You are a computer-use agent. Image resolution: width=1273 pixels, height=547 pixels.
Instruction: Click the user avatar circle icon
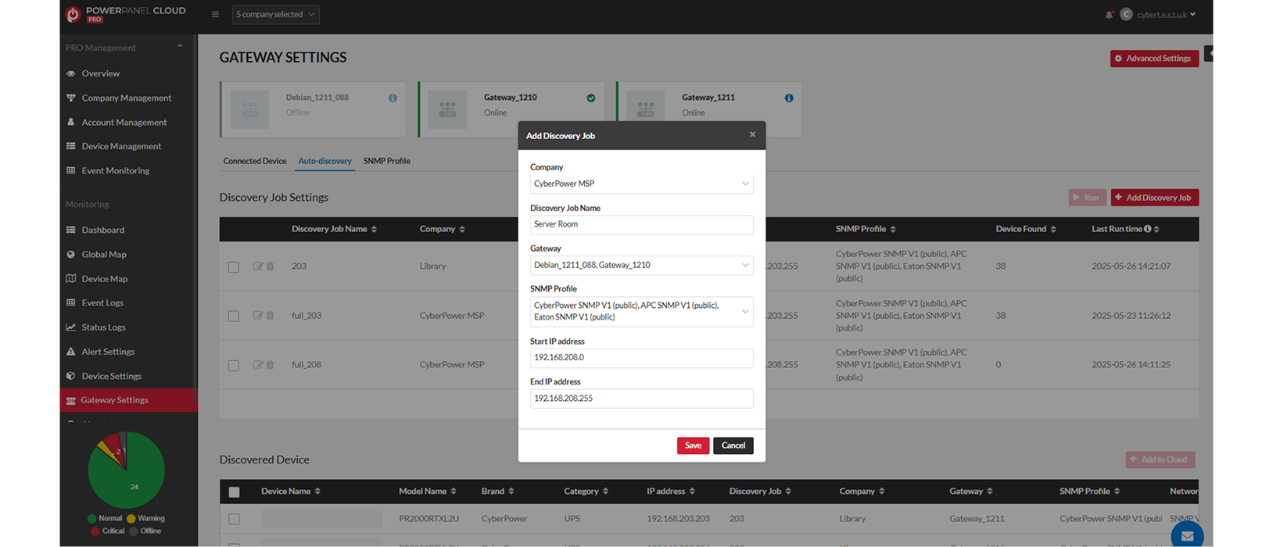(x=1126, y=14)
